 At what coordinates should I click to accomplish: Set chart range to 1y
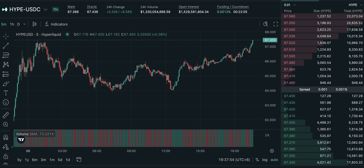coord(27,160)
